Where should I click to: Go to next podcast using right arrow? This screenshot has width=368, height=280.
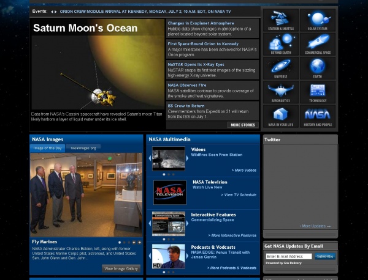[187, 256]
